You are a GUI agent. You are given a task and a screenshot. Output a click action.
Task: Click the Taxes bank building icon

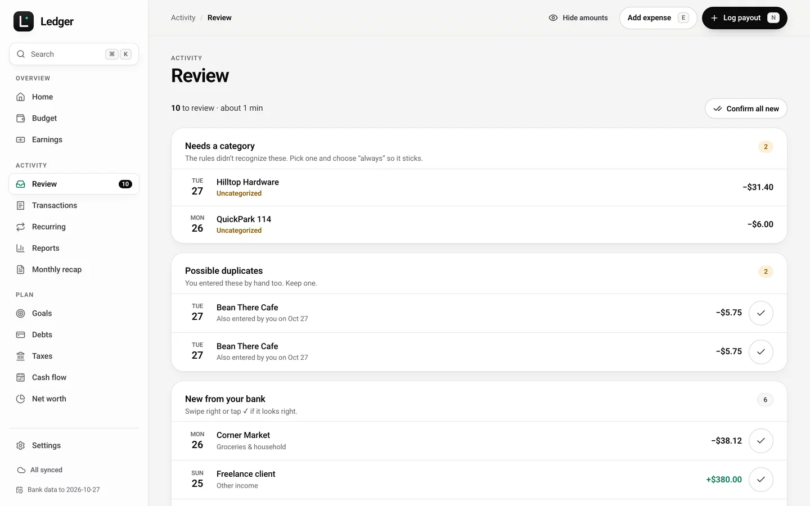[x=21, y=356]
